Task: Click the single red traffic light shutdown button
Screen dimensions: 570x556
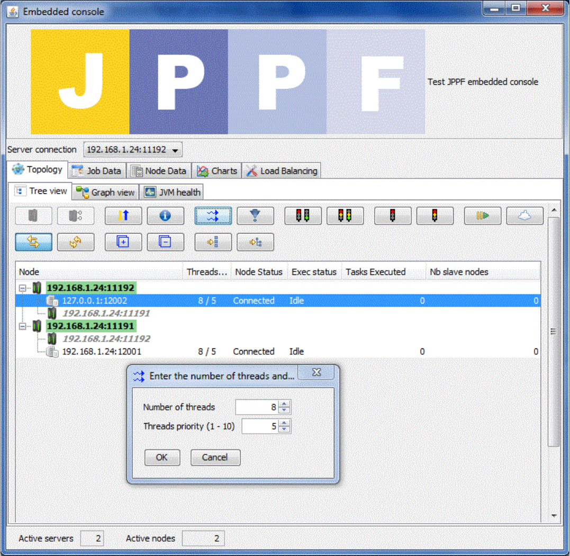Action: click(x=393, y=216)
